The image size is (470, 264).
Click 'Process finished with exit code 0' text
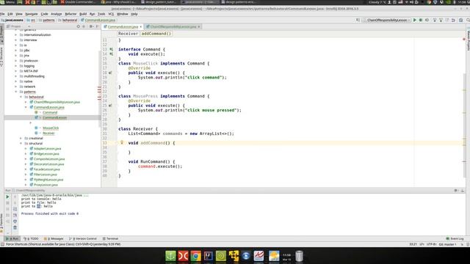coord(50,213)
